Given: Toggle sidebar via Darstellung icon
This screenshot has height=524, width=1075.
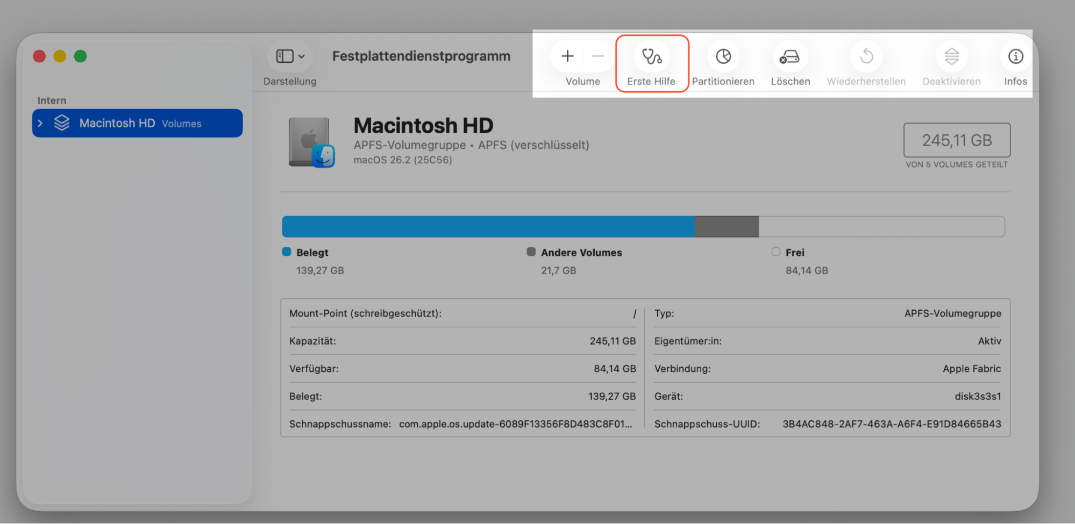Looking at the screenshot, I should [x=284, y=56].
